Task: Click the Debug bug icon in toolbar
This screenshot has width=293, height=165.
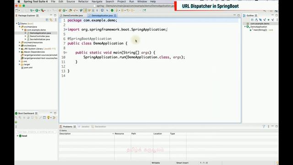Action: click(x=31, y=11)
